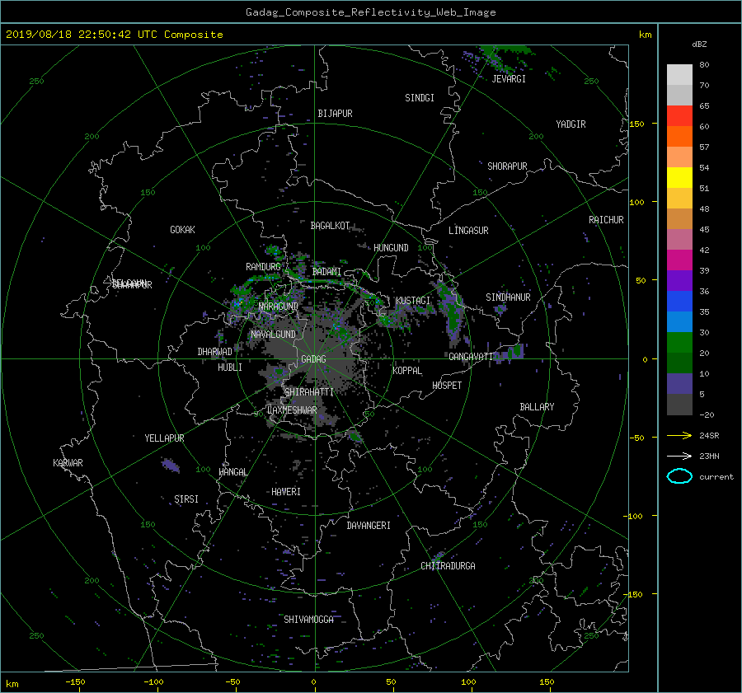742x693 pixels.
Task: Click the 80 dBZ legend value
Action: tap(704, 65)
